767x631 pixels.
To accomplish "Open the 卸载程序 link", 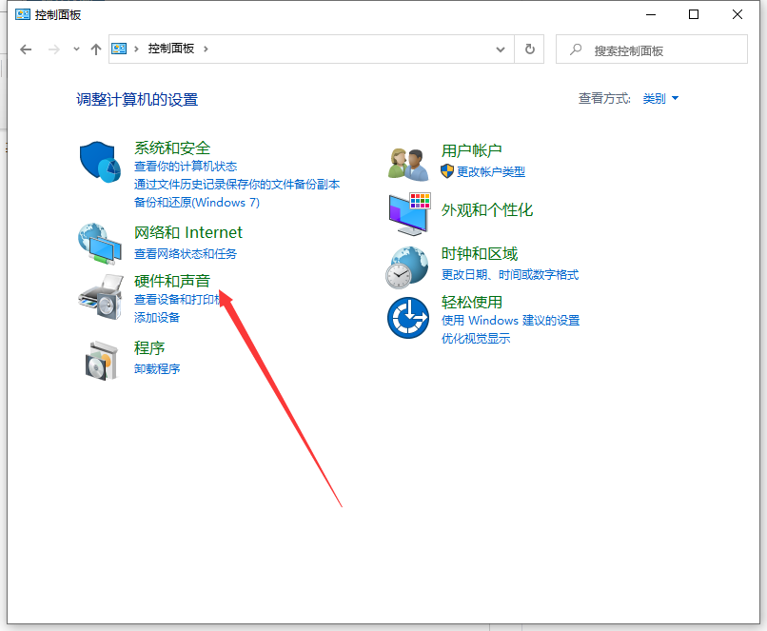I will tap(157, 369).
